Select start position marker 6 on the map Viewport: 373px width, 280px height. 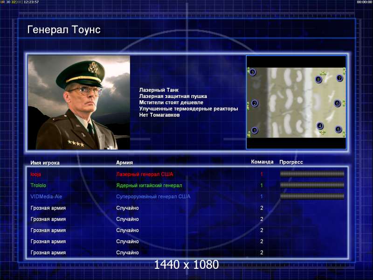pos(337,103)
